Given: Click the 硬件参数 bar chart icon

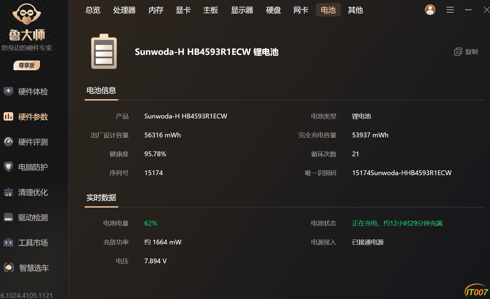Looking at the screenshot, I should click(8, 116).
